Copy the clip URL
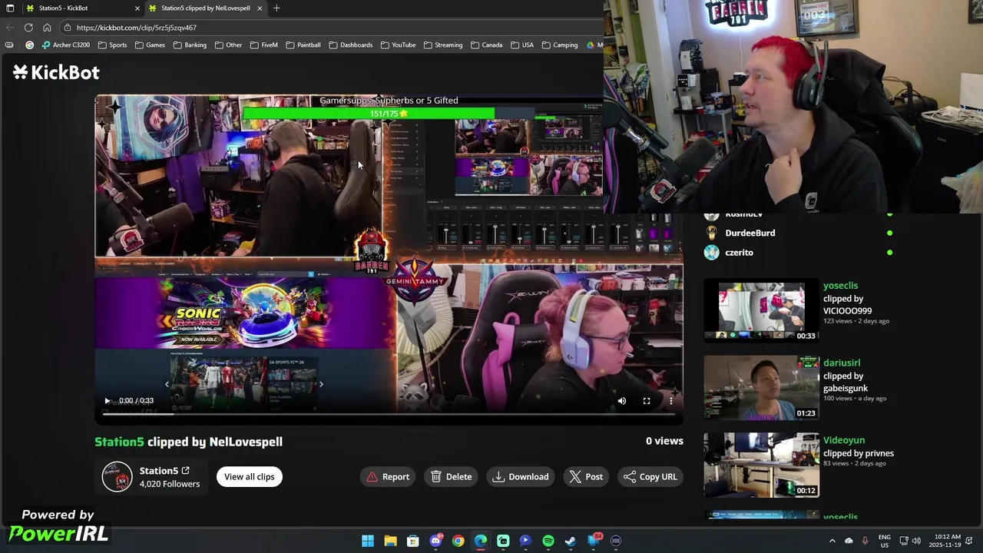983x553 pixels. [650, 477]
